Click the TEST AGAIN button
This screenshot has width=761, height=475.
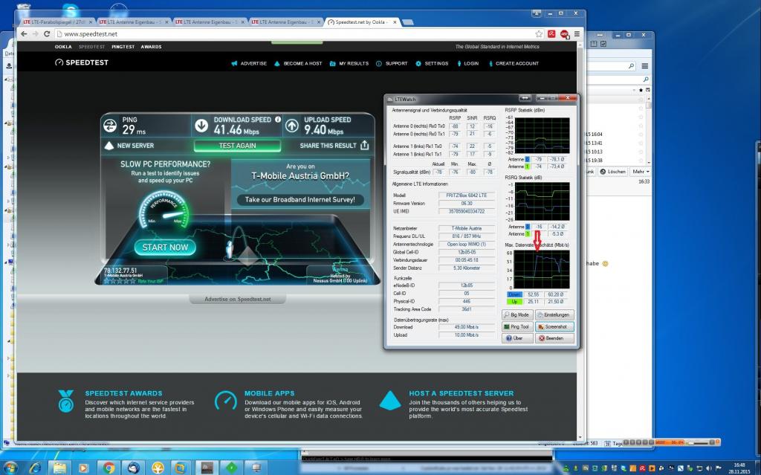click(237, 146)
